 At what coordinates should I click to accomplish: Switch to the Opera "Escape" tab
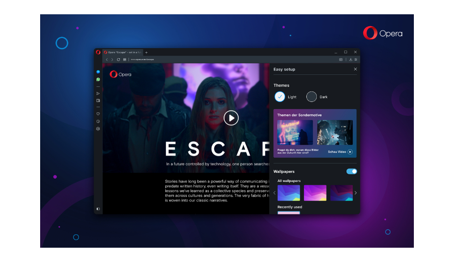[x=123, y=52]
